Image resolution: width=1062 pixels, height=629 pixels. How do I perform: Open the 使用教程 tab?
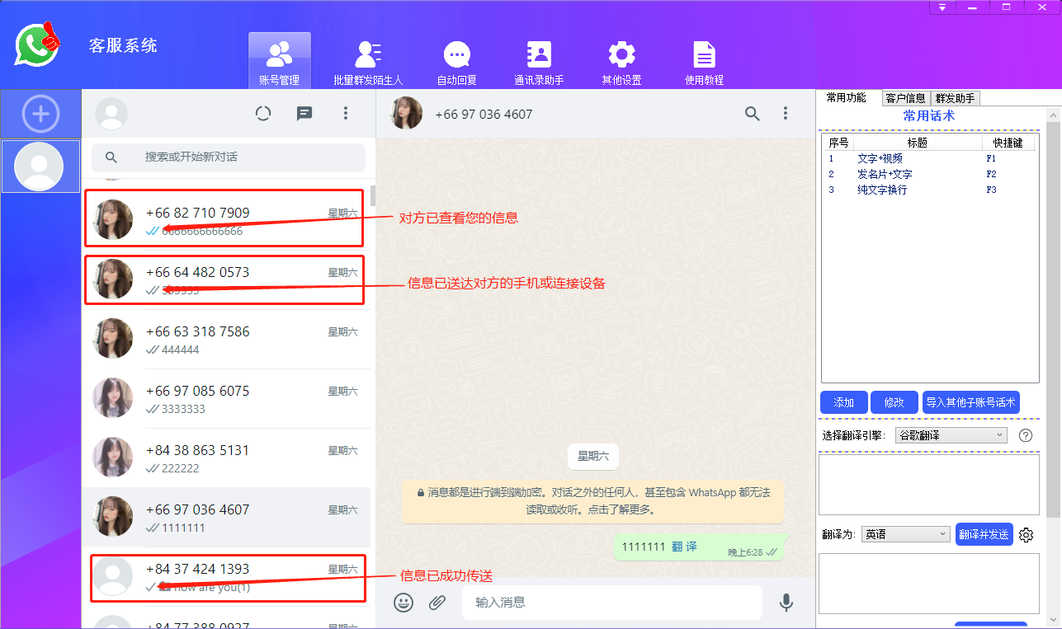[x=704, y=62]
